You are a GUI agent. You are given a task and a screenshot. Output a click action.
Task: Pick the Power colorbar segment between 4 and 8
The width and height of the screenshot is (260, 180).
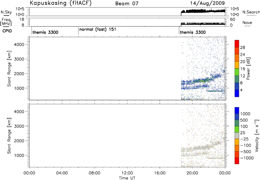point(237,86)
